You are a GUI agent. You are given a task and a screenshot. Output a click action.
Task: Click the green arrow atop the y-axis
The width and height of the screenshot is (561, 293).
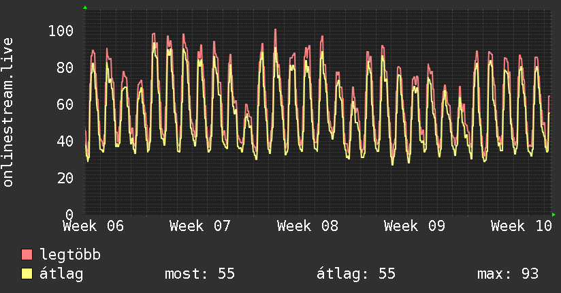(85, 7)
